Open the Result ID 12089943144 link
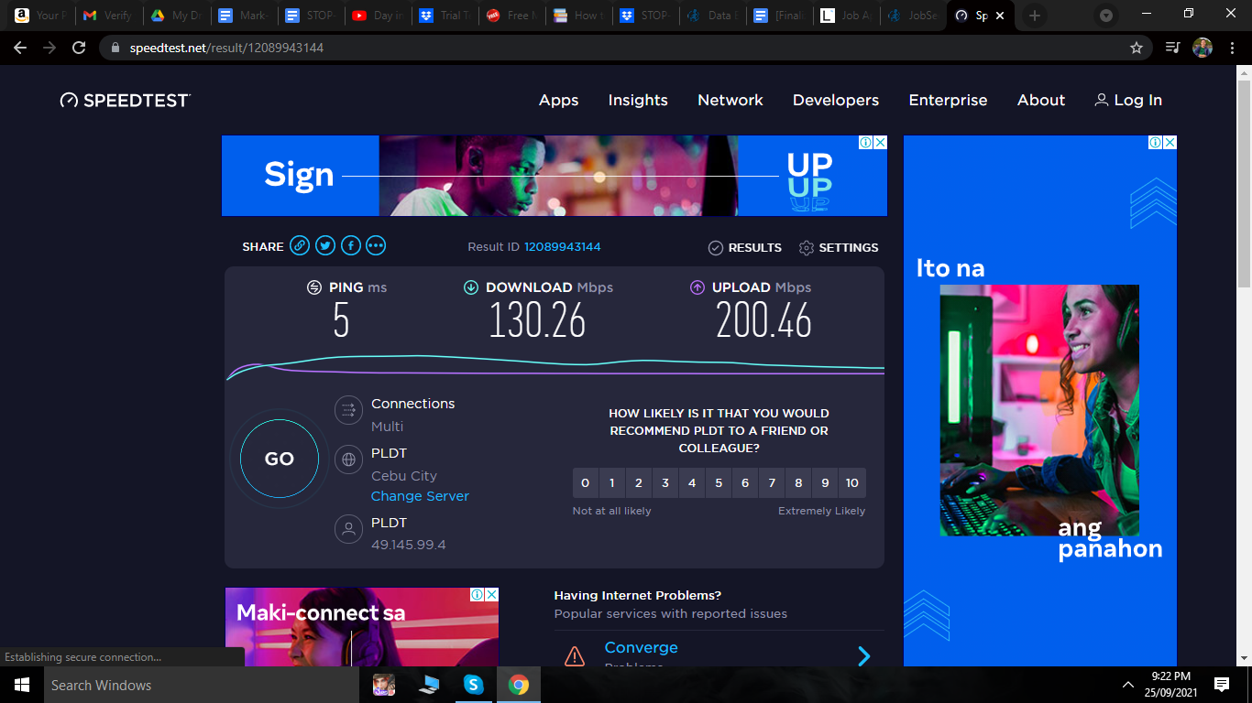1252x703 pixels. coord(563,247)
